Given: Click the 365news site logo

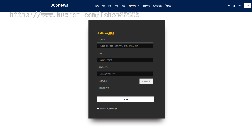Looking at the screenshot, I should tap(59, 5).
